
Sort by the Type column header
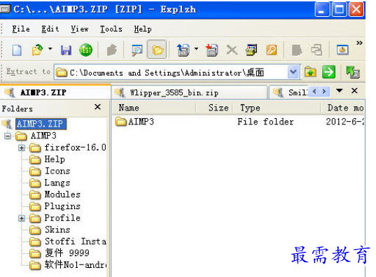(x=277, y=108)
